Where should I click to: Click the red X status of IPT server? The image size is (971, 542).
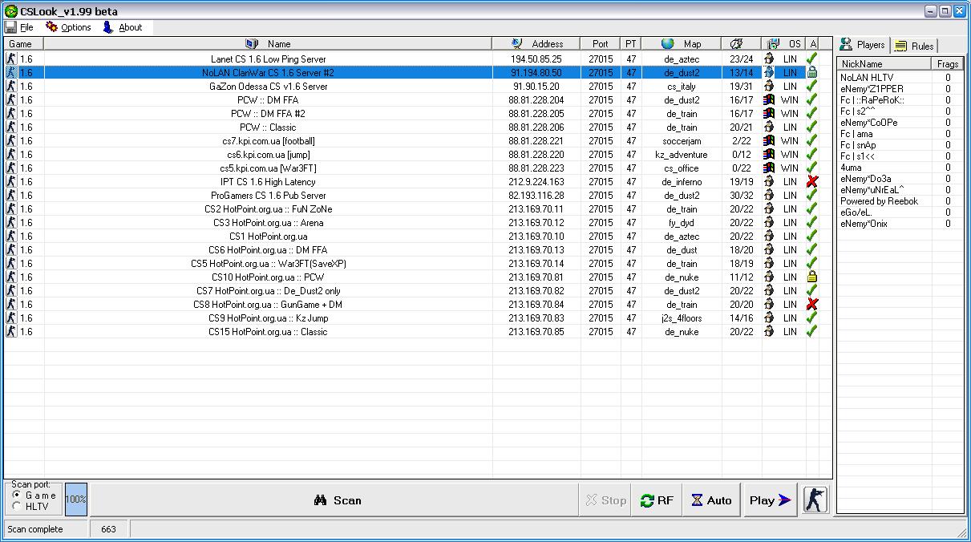[811, 182]
